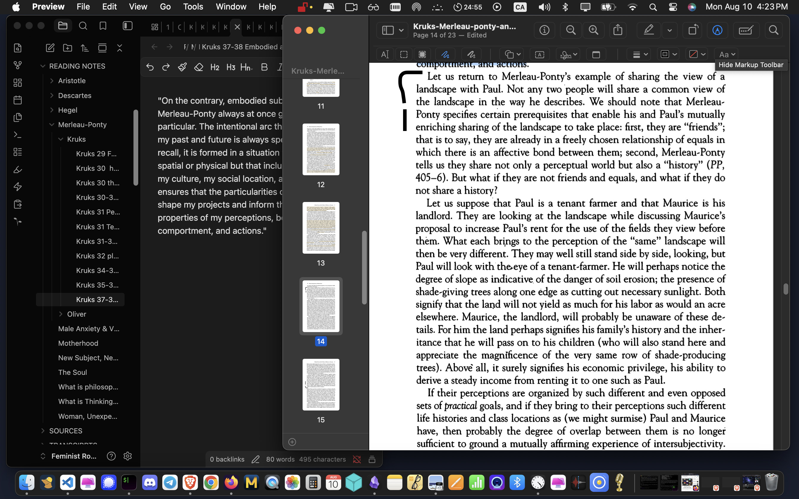The width and height of the screenshot is (799, 499).
Task: Rotate the page in Preview
Action: click(x=693, y=30)
